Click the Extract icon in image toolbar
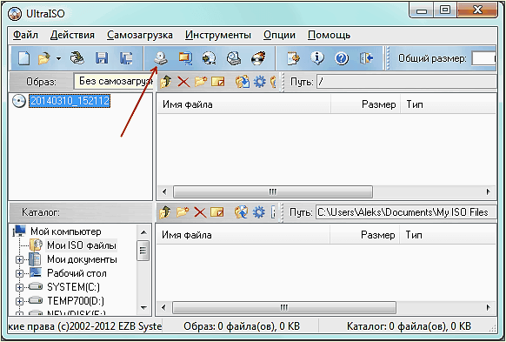The width and height of the screenshot is (506, 342). (x=243, y=82)
